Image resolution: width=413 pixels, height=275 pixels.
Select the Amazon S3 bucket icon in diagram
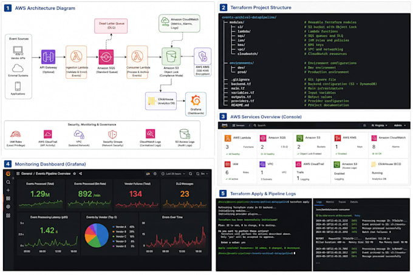(171, 56)
